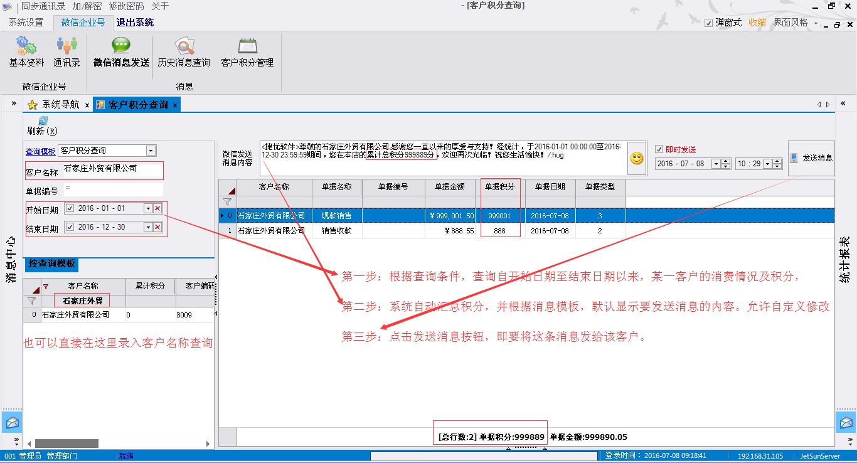
Task: Click the smiley emoji picker icon
Action: click(637, 159)
